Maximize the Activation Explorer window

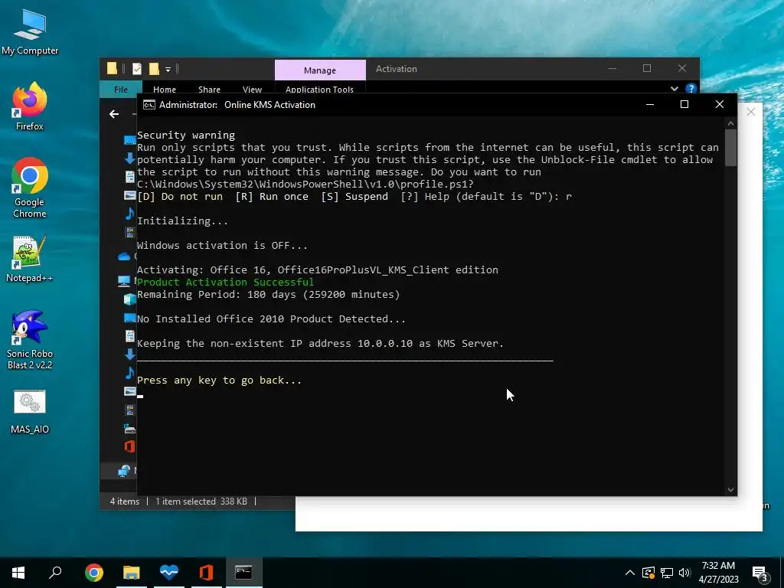[x=647, y=68]
